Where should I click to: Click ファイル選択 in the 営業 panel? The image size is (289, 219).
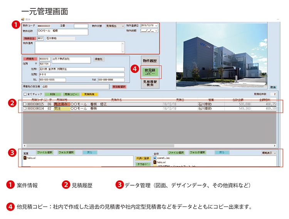click(45, 153)
